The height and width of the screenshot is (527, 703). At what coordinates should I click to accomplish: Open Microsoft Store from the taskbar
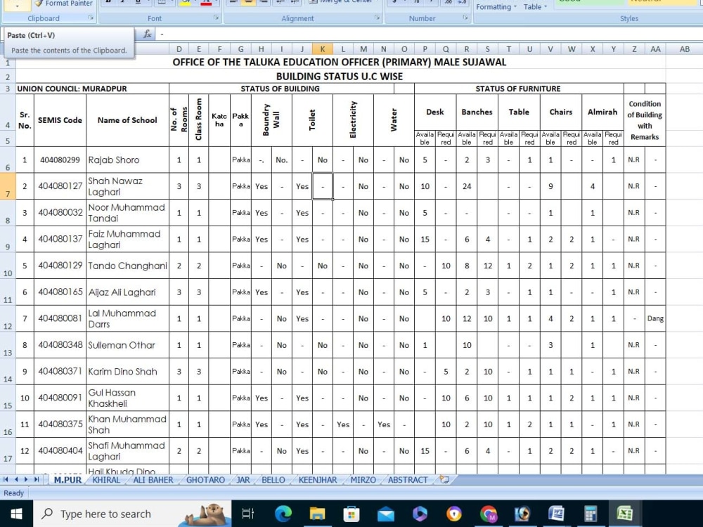click(351, 514)
